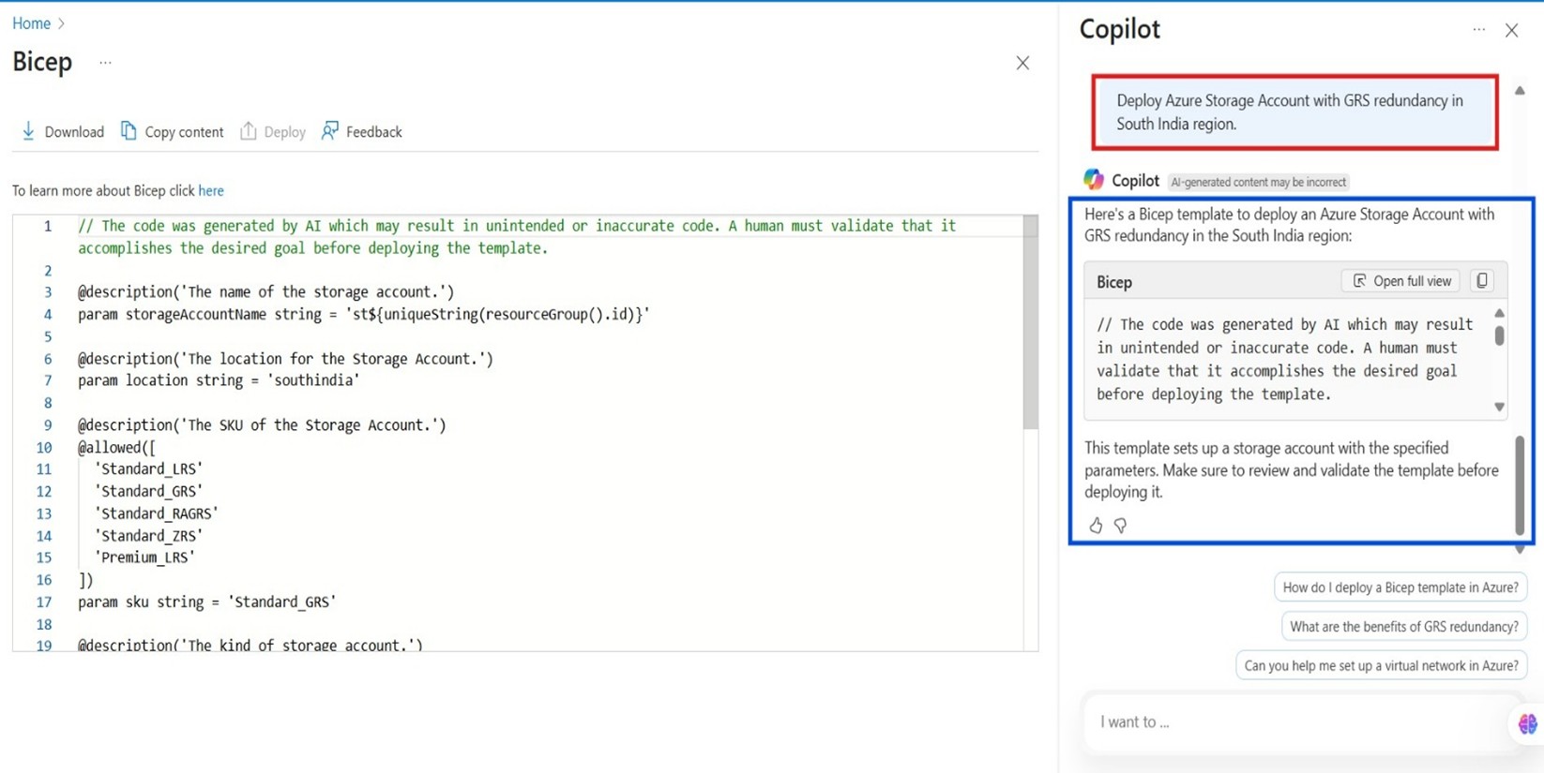Open the Copilot pane ellipsis menu
Image resolution: width=1544 pixels, height=773 pixels.
(x=1479, y=30)
